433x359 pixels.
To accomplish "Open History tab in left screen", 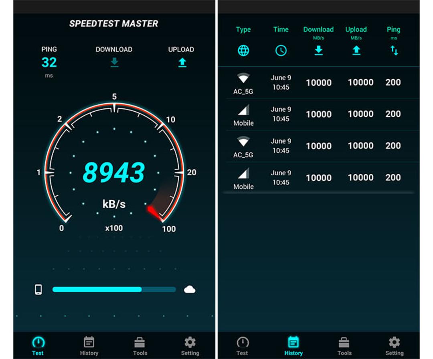I will click(x=89, y=346).
